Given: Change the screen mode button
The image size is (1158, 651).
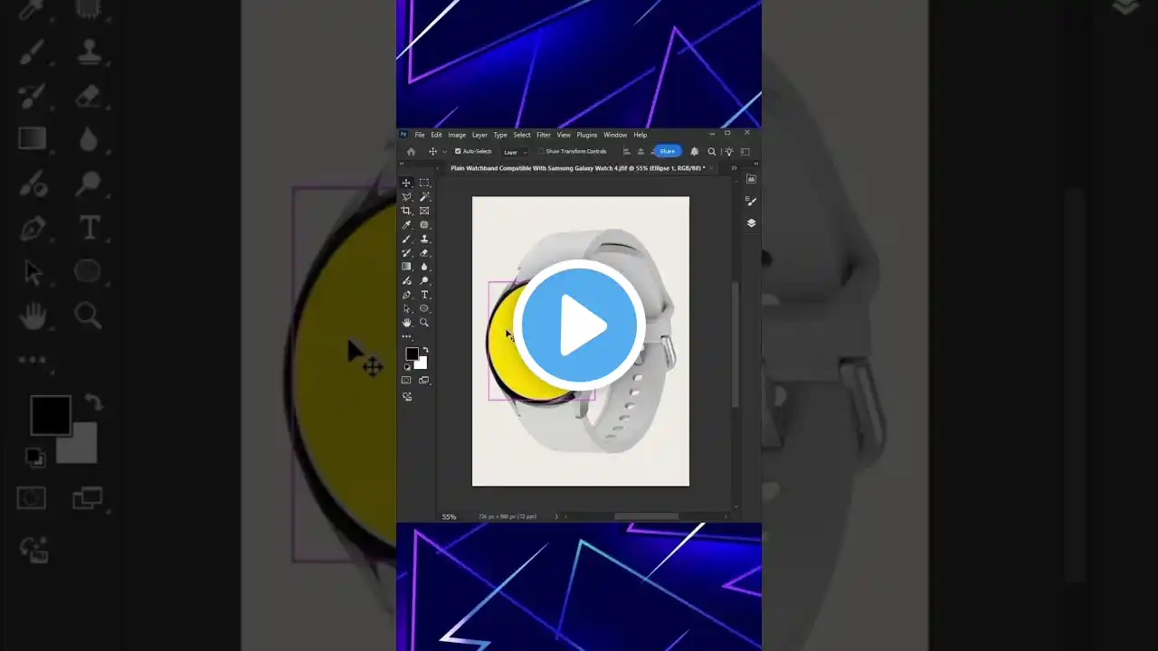Looking at the screenshot, I should [423, 381].
